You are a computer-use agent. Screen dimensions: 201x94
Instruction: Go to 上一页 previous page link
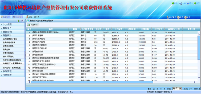click(156, 89)
